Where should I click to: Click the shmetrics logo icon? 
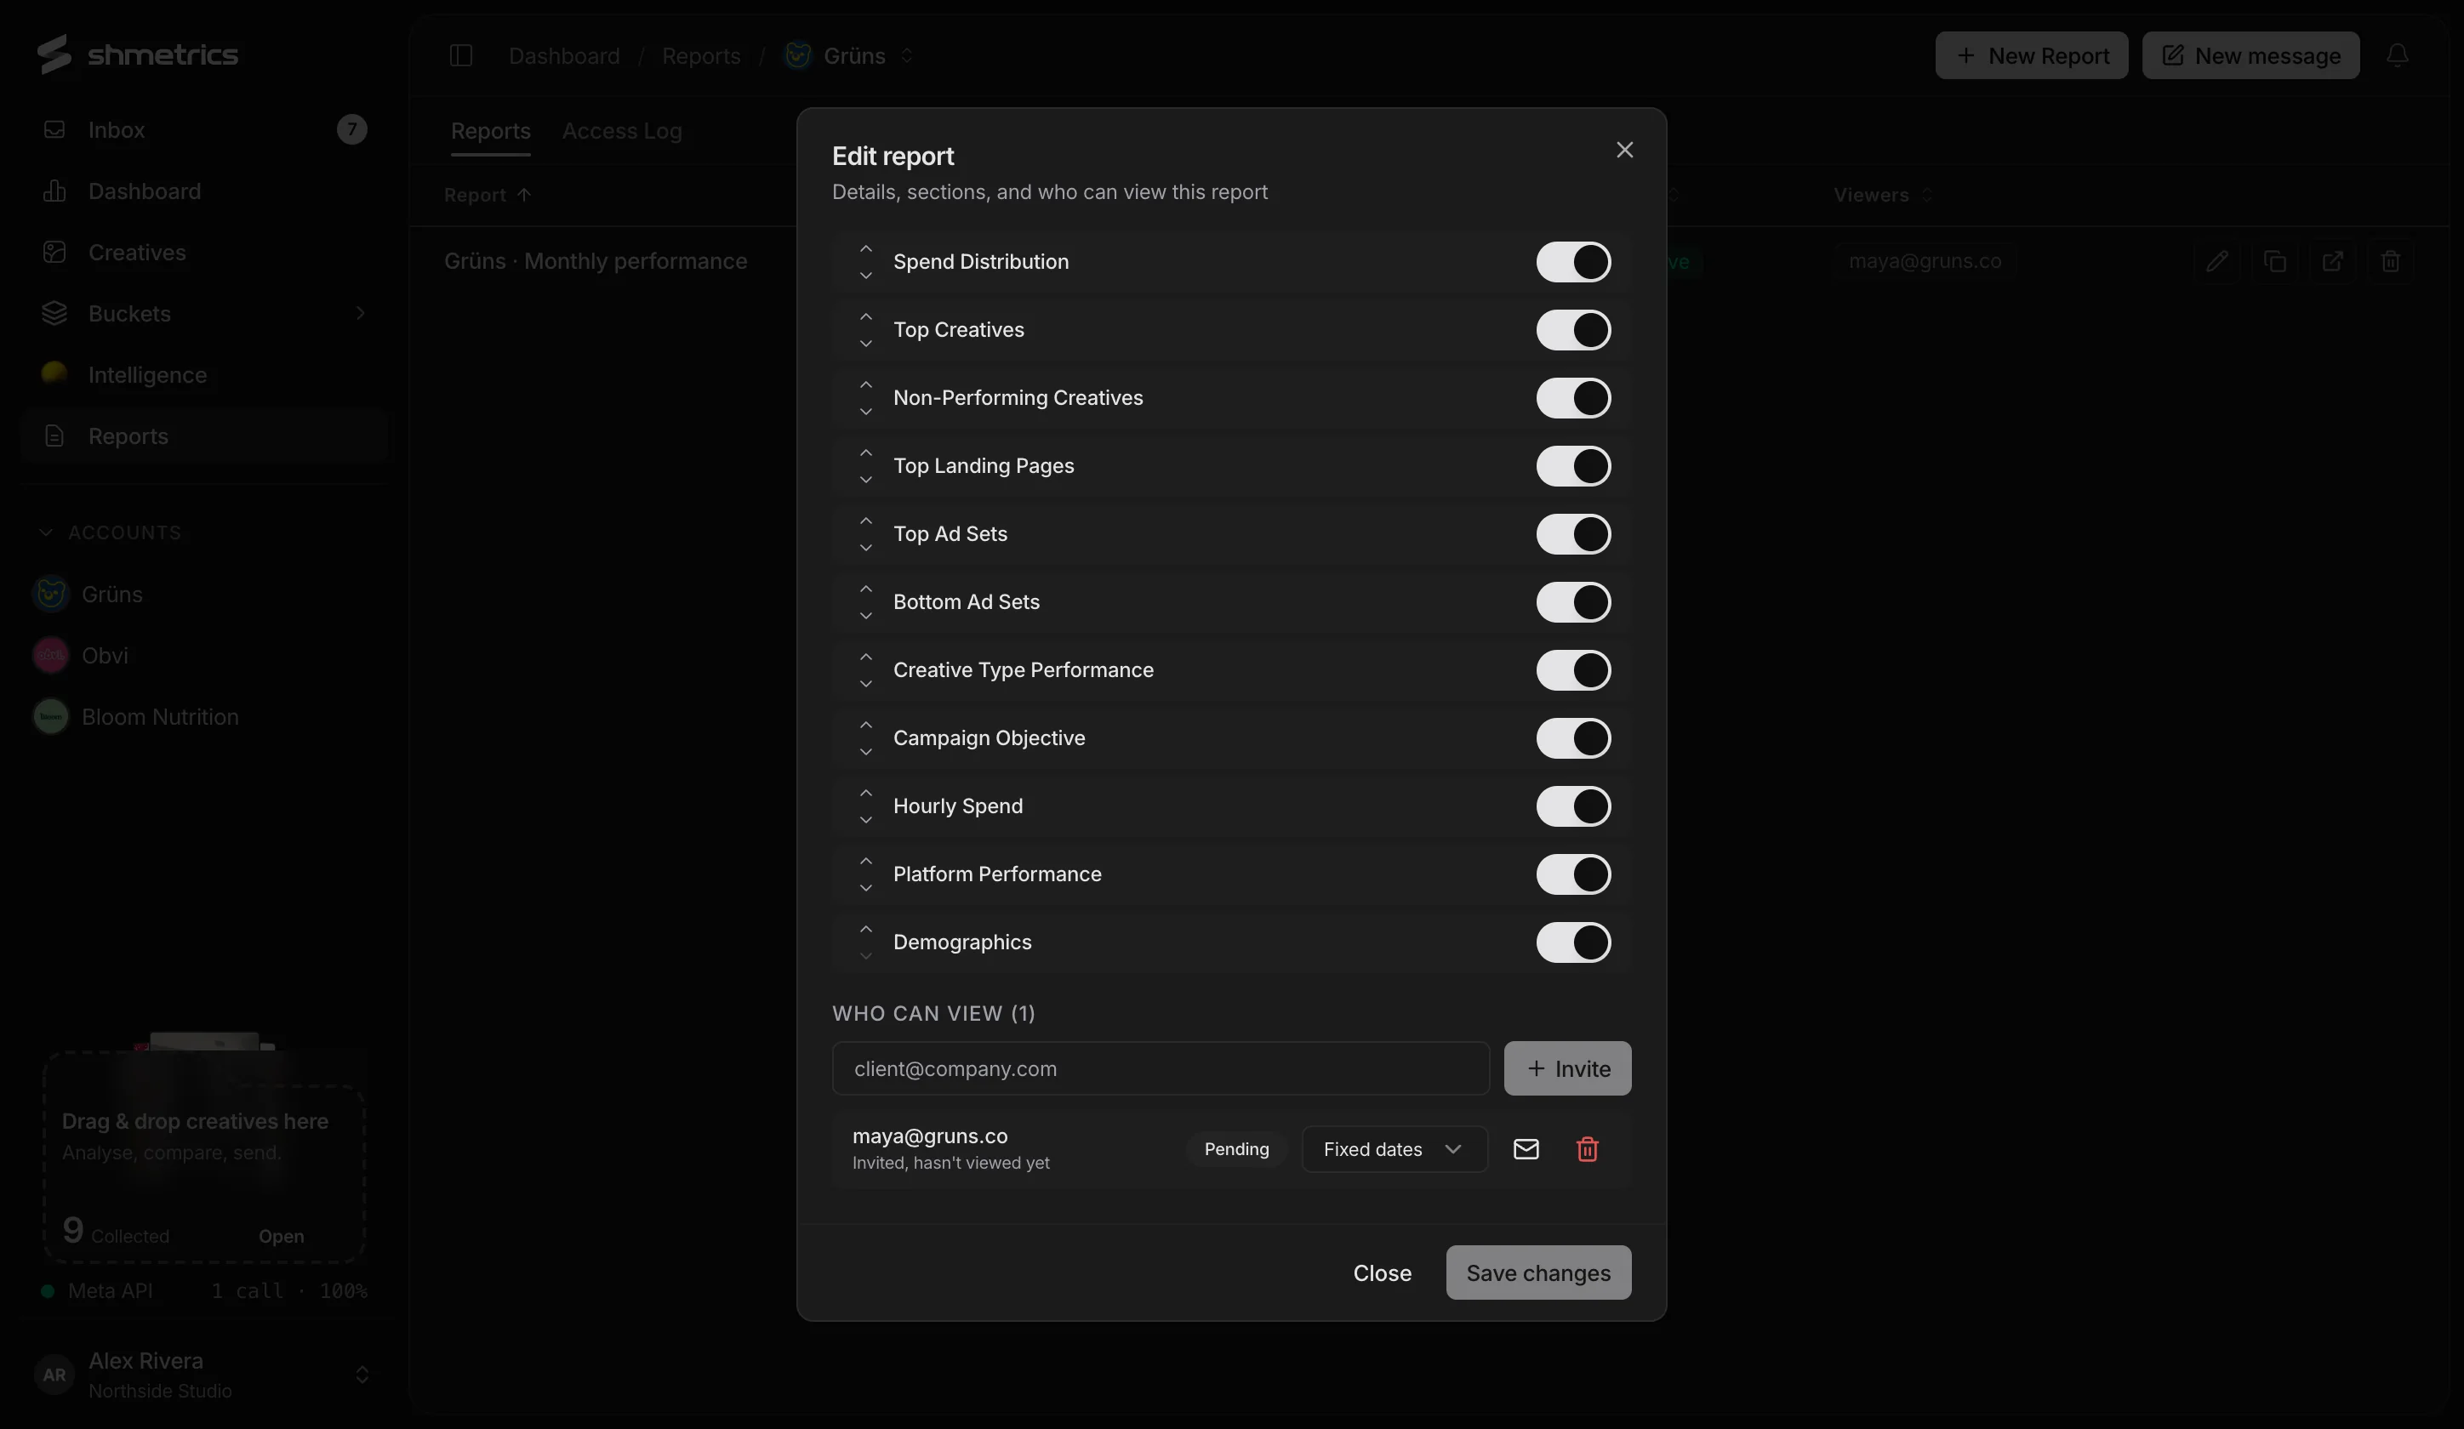click(54, 54)
